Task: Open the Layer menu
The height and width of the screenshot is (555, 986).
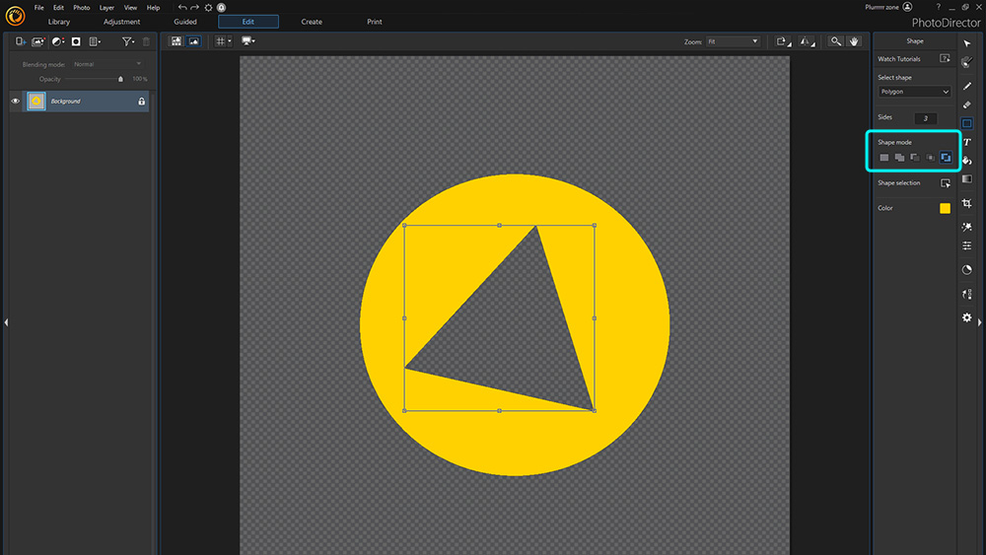Action: pyautogui.click(x=106, y=8)
